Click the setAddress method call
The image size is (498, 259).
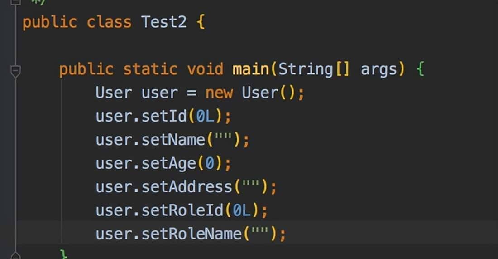tap(187, 187)
